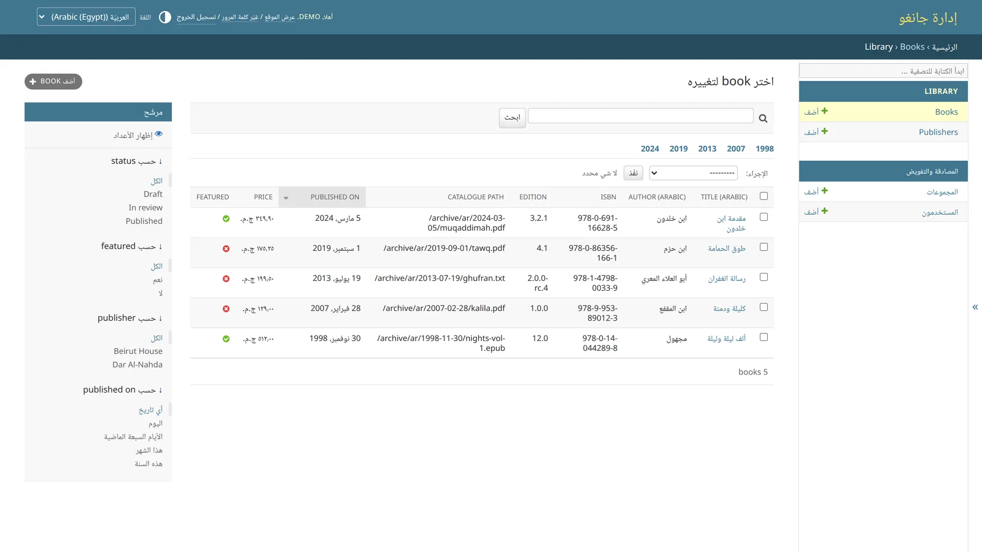This screenshot has width=982, height=552.
Task: Expand the status filter heading
Action: pos(136,161)
